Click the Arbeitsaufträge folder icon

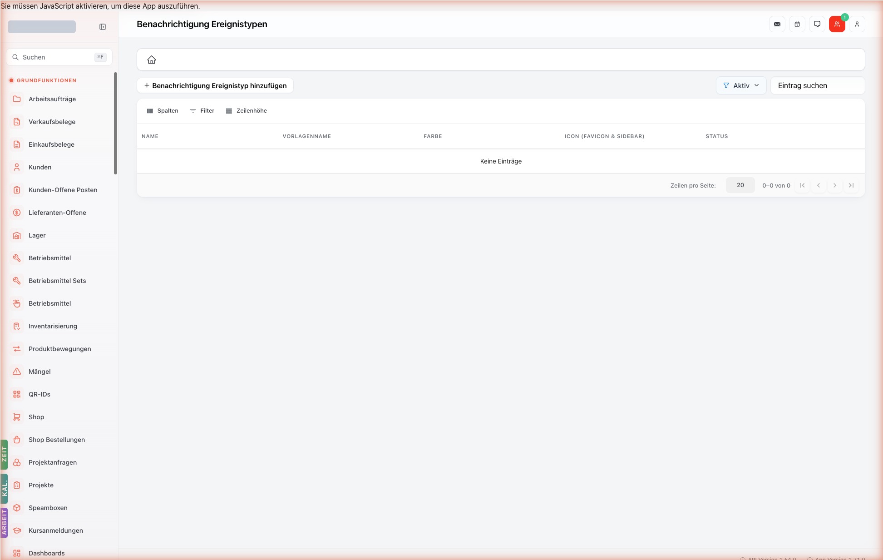[17, 99]
